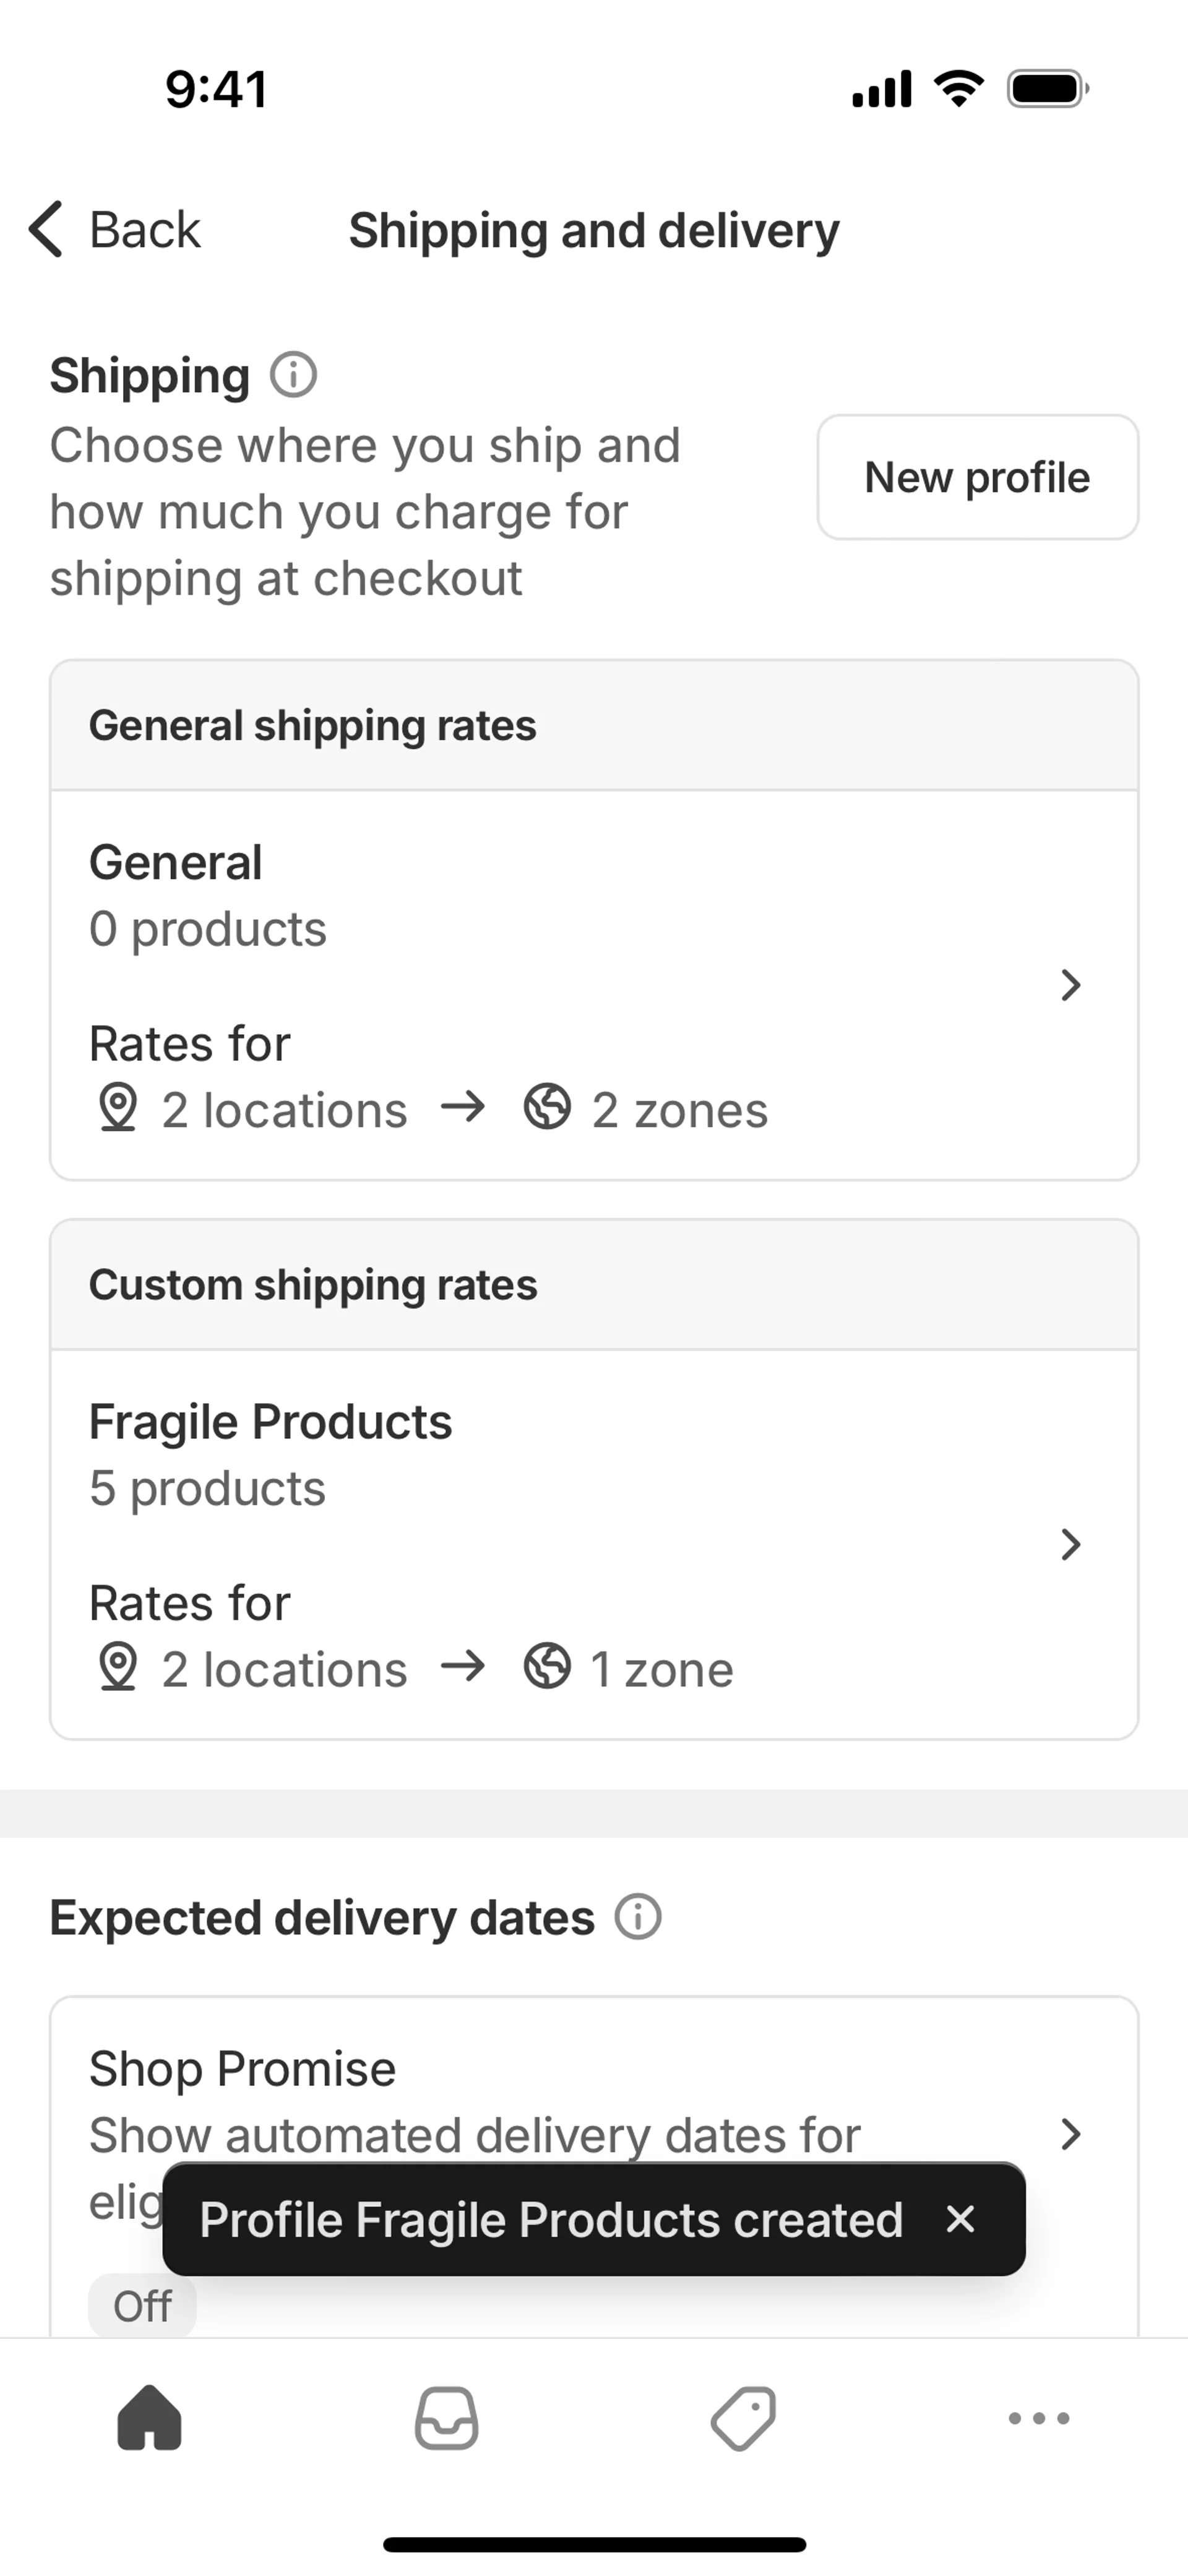Viewport: 1188px width, 2576px height.
Task: Create a New profile
Action: click(x=977, y=477)
